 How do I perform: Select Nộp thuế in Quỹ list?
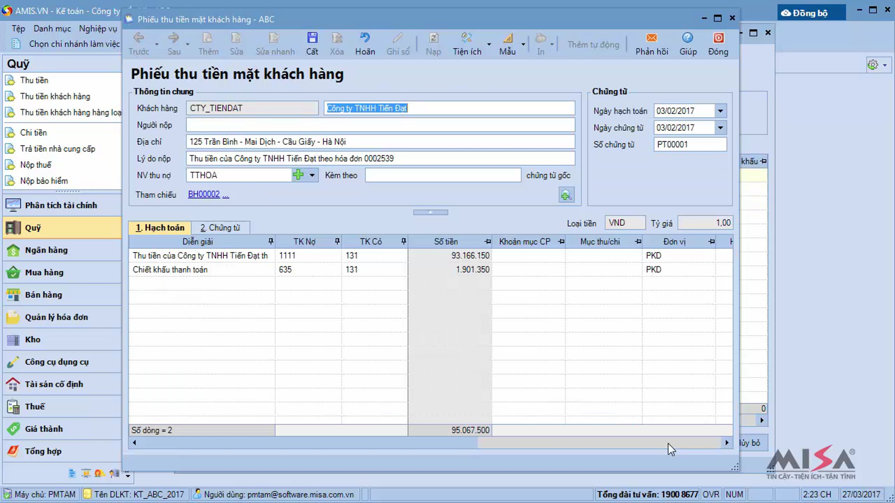tap(35, 165)
